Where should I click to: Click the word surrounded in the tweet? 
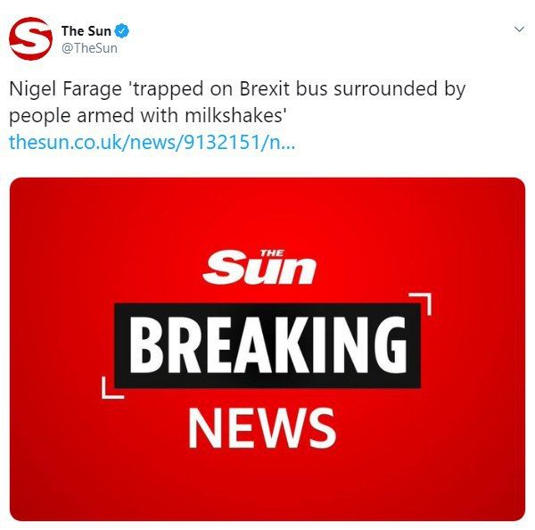[x=385, y=89]
